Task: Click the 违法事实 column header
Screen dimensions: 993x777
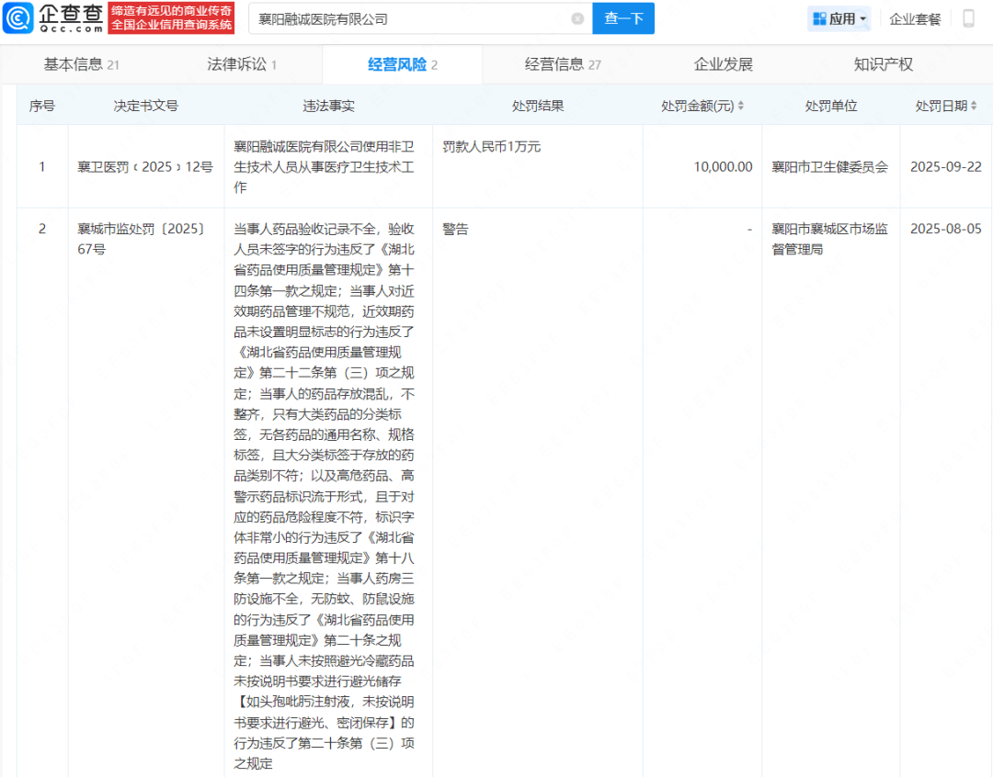Action: pos(328,106)
